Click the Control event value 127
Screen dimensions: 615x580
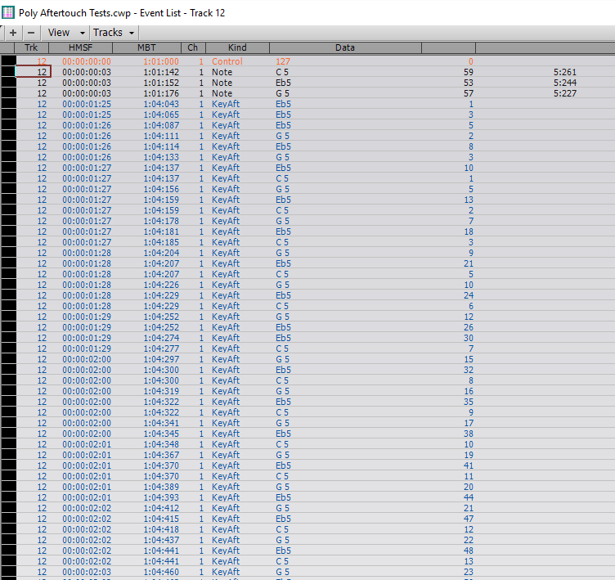[284, 61]
